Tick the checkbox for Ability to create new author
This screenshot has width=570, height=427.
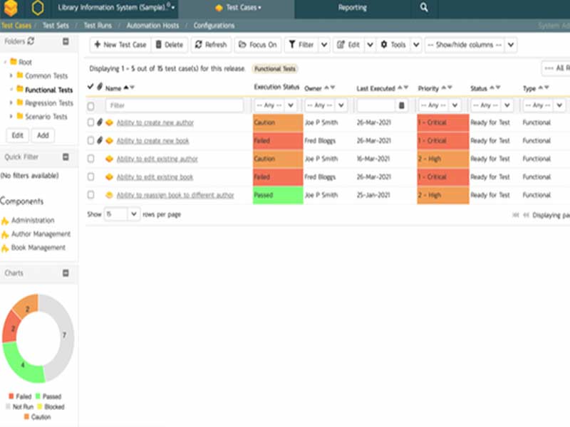(90, 122)
